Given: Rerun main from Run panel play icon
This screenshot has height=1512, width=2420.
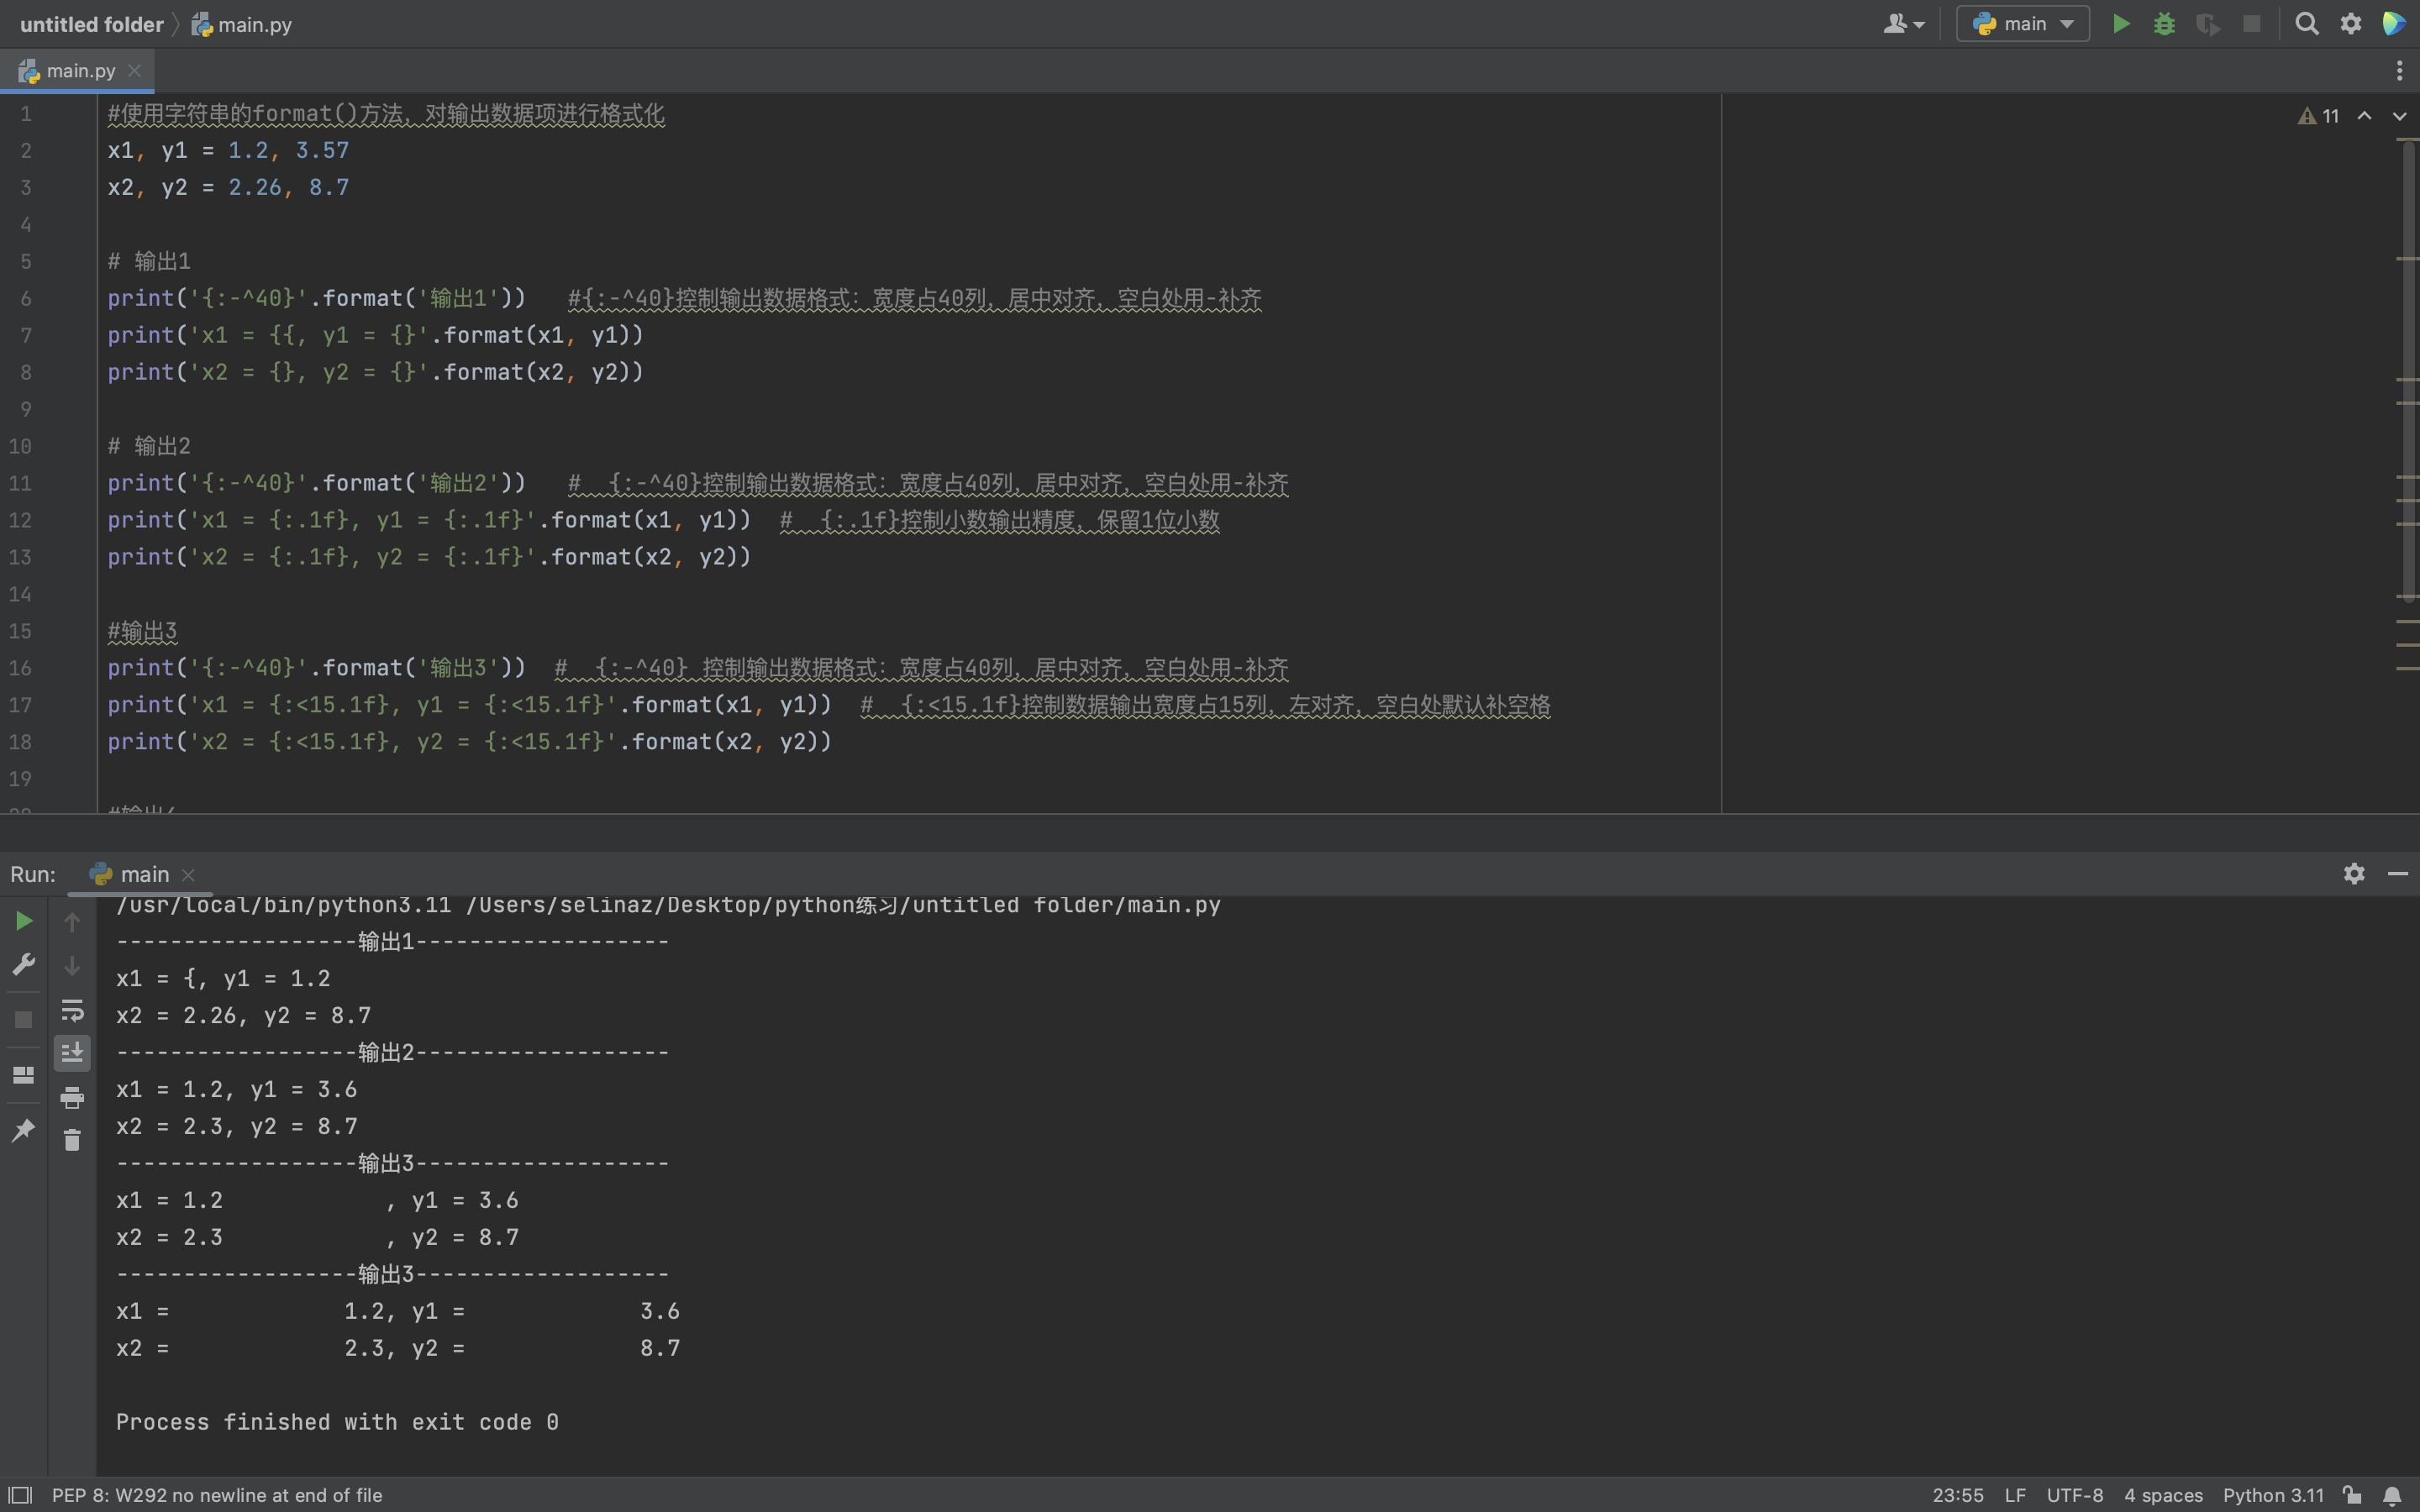Looking at the screenshot, I should click(x=23, y=921).
